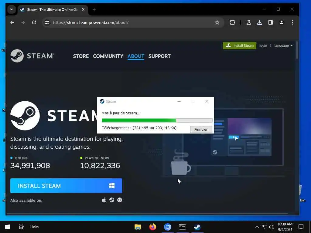Switch to Chromium browser on taskbar
Viewport: 311px width, 233px height.
pos(167,227)
